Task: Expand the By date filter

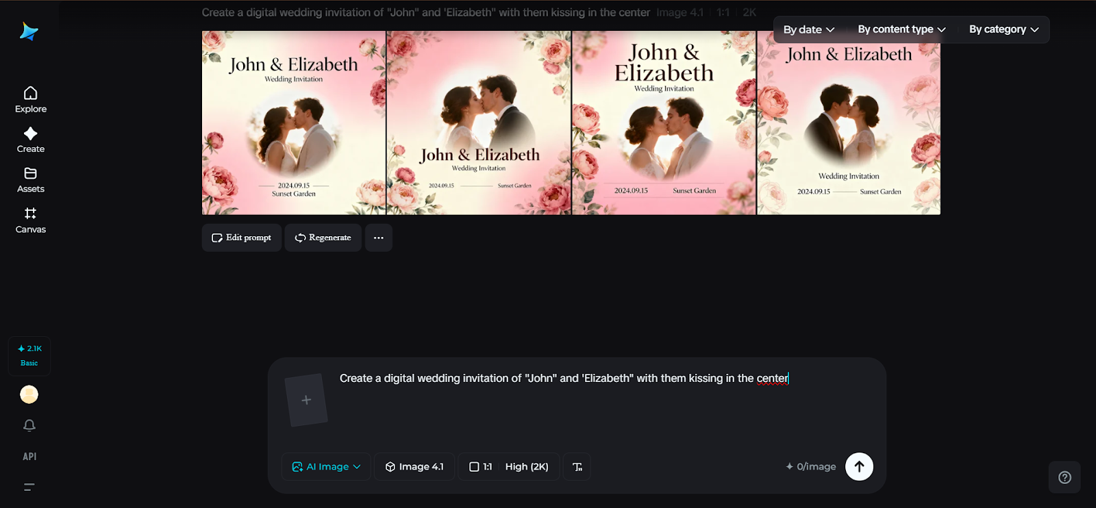Action: (x=809, y=29)
